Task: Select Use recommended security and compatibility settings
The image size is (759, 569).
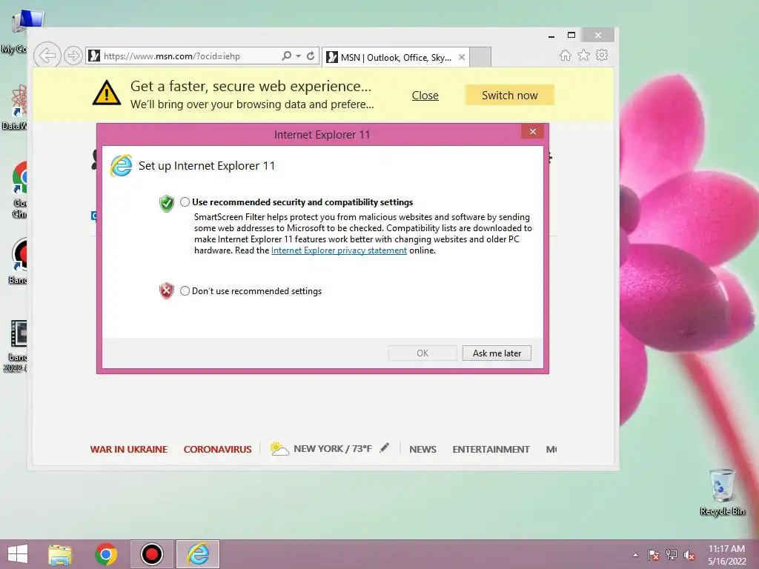Action: (x=185, y=202)
